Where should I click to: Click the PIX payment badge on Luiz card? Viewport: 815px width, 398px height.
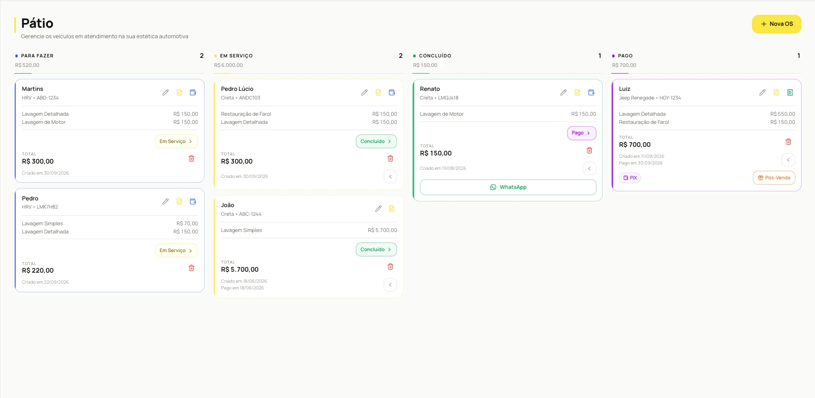click(630, 178)
